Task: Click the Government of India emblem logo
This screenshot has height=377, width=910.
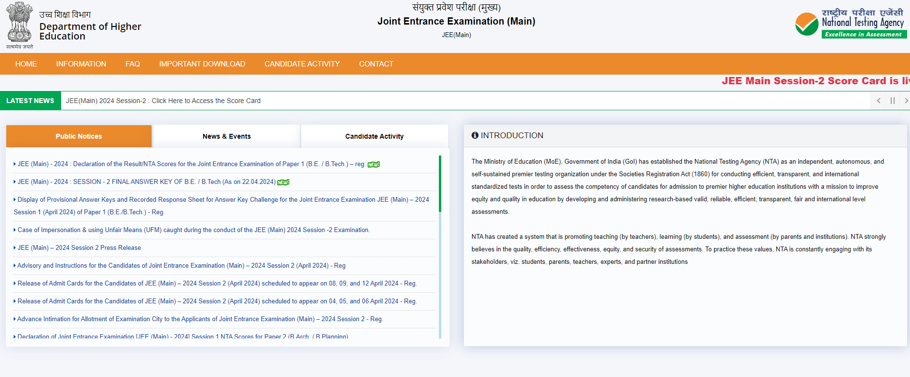Action: tap(20, 25)
